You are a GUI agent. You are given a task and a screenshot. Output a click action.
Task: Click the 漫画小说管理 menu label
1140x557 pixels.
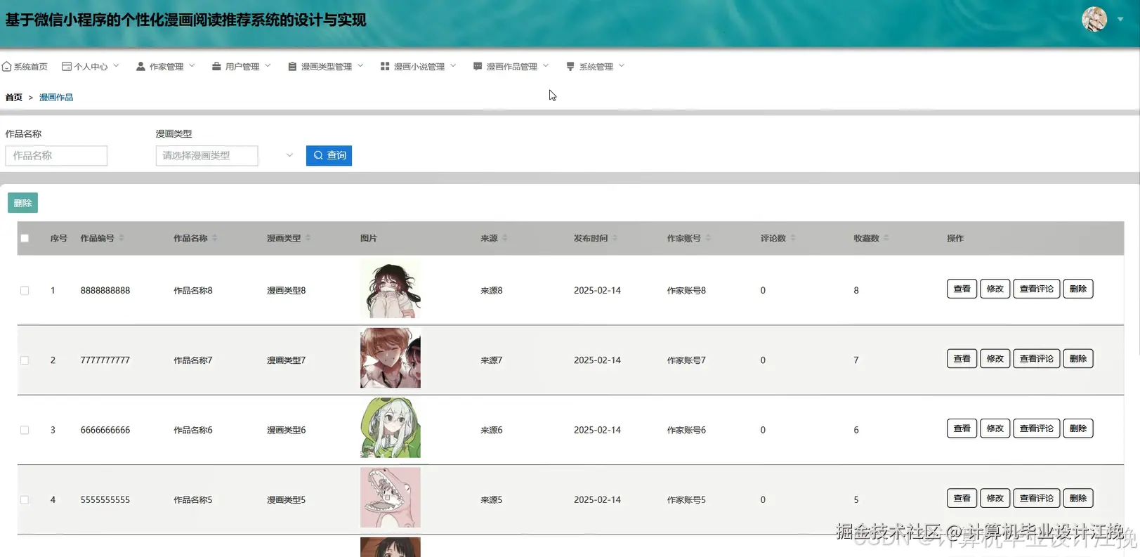click(x=419, y=67)
